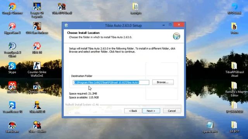Select the Tibia MULTI desktop icon

(37, 107)
